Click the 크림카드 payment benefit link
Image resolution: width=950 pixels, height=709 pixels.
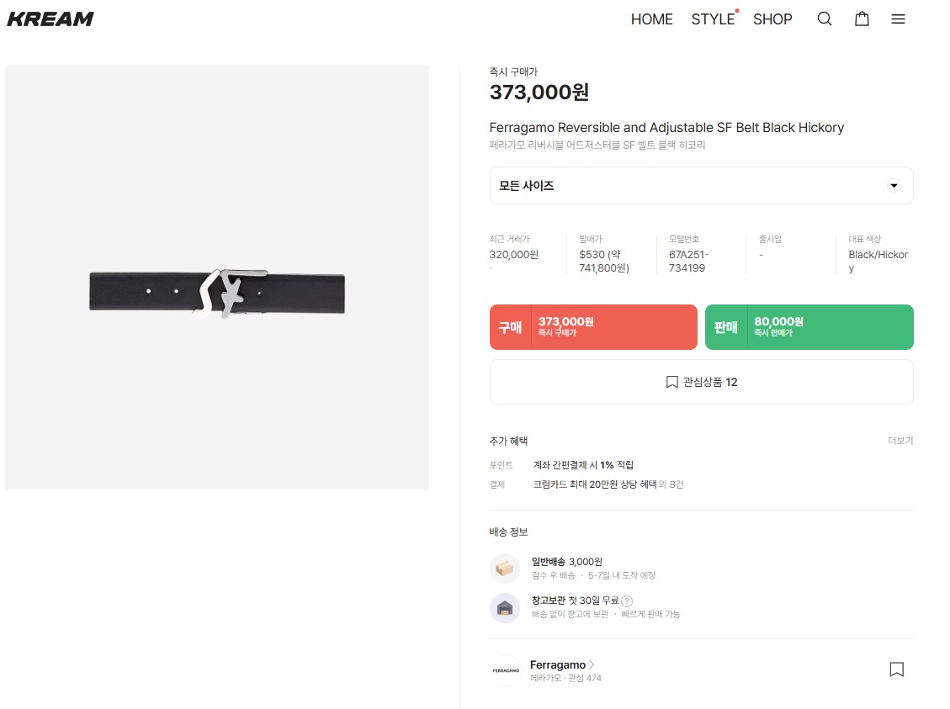pos(595,484)
